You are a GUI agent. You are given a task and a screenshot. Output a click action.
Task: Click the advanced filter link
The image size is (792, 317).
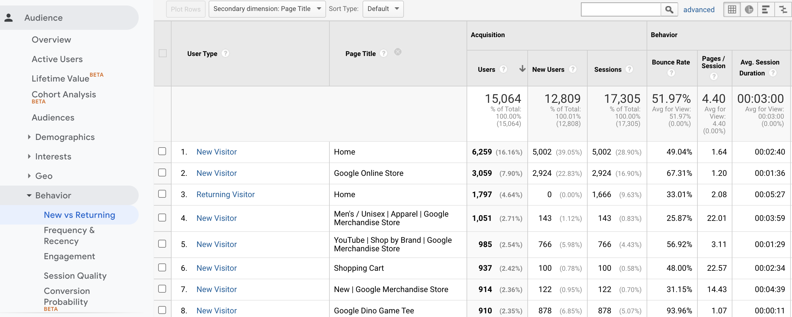coord(699,9)
